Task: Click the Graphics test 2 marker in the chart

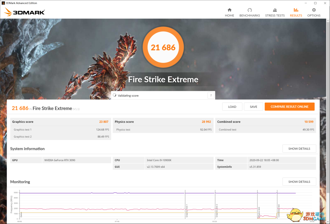Action: 217,211
